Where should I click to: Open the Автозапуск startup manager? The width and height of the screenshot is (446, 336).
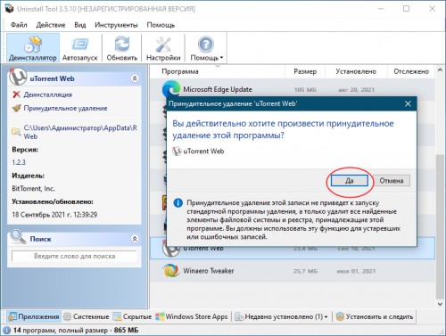click(80, 47)
